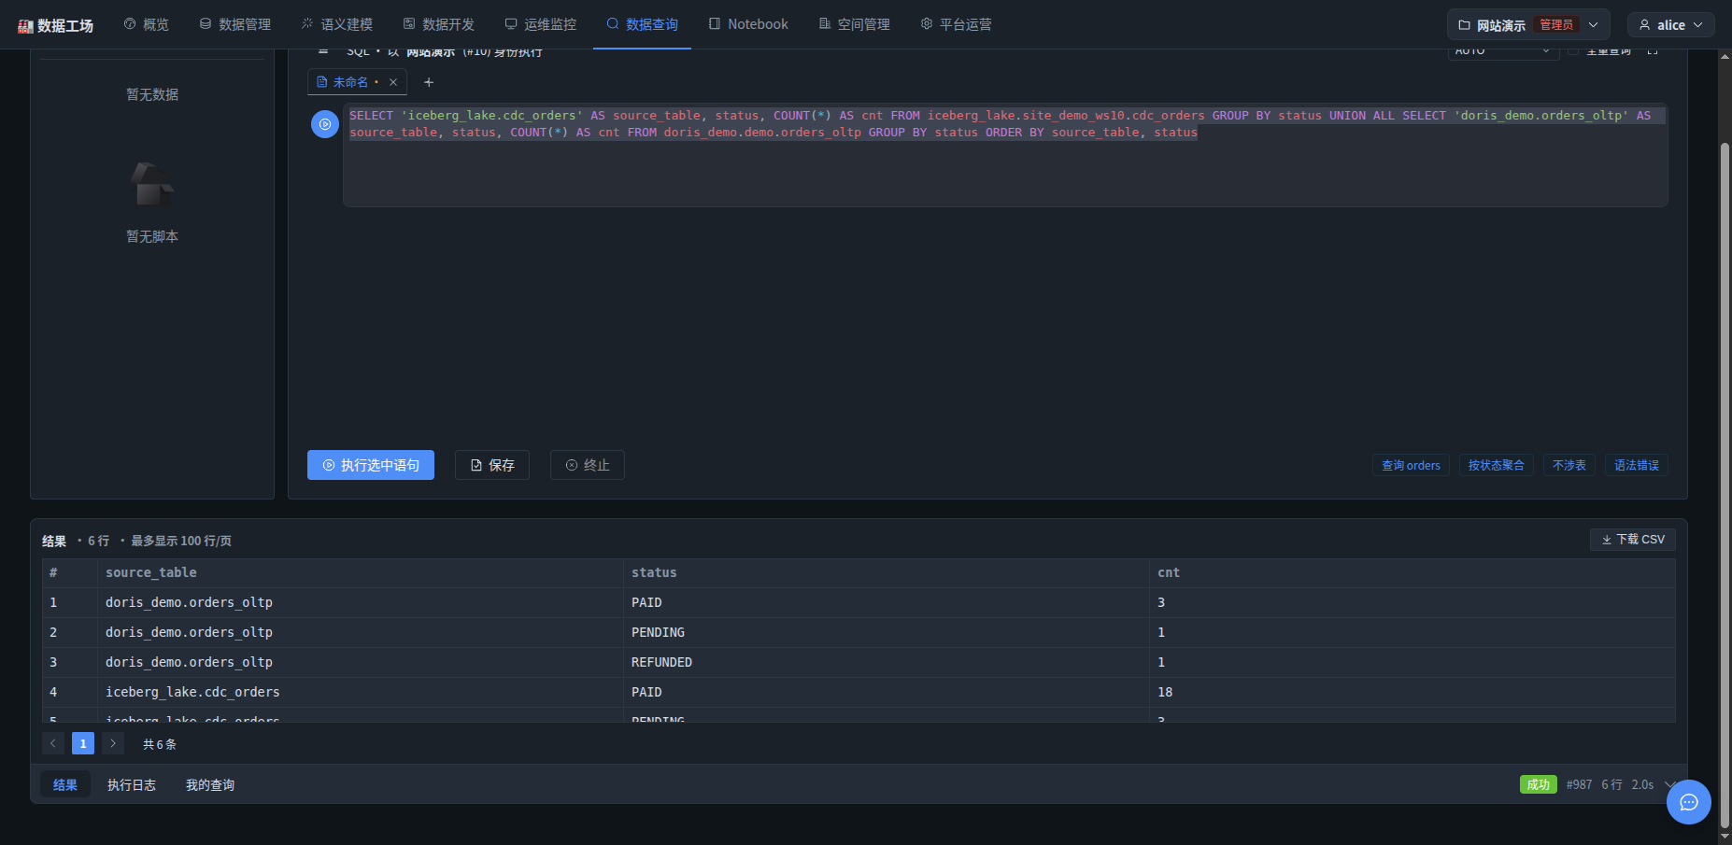Switch to the 执行日志 tab

tap(132, 784)
